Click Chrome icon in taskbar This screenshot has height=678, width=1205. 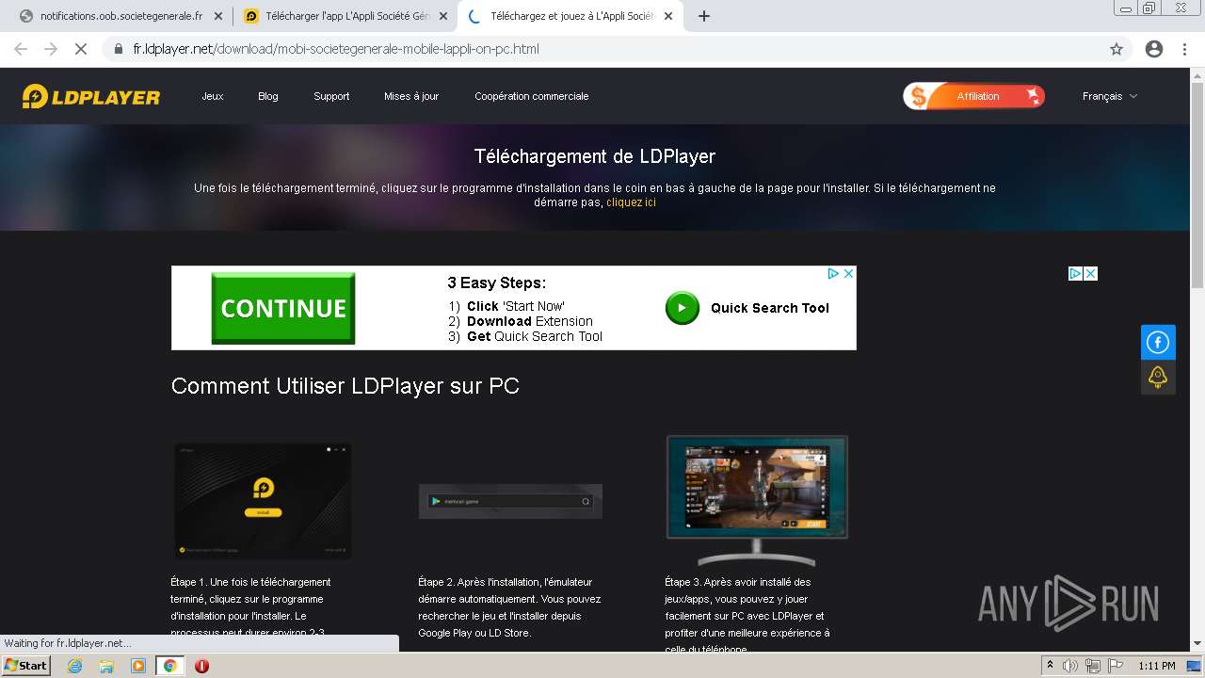(x=170, y=666)
